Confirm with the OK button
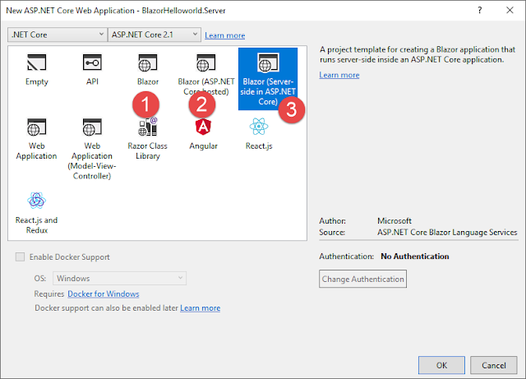Image resolution: width=526 pixels, height=379 pixels. [x=441, y=365]
